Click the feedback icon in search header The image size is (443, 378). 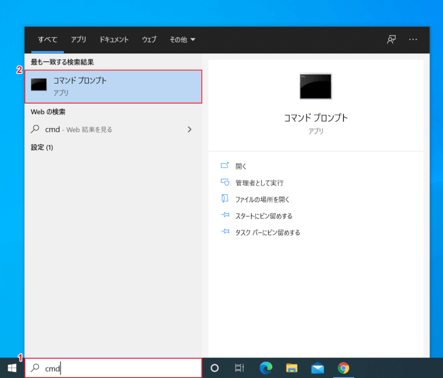pyautogui.click(x=391, y=40)
